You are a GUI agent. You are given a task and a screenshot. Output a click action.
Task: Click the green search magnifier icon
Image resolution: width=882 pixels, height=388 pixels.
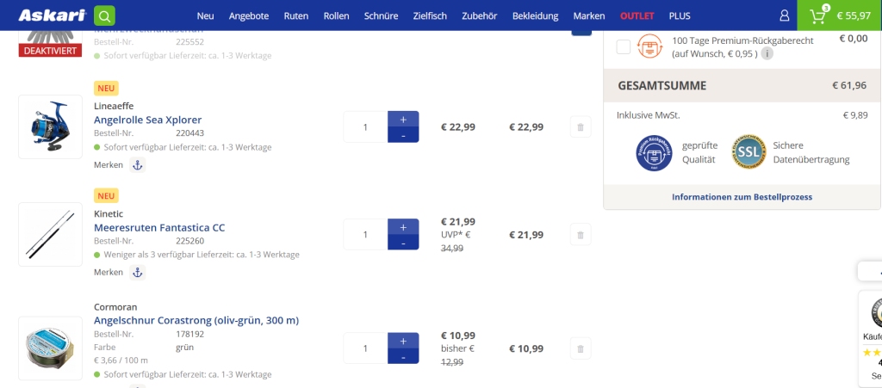(104, 15)
